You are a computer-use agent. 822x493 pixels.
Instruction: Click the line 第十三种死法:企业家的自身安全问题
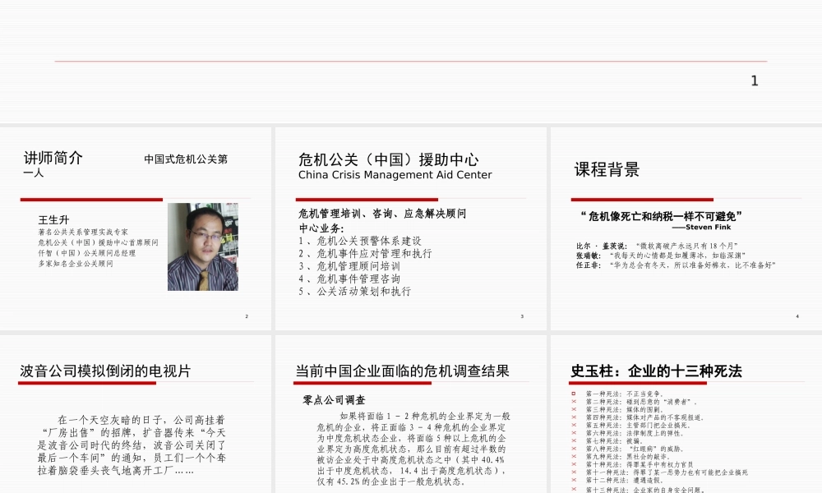point(646,490)
